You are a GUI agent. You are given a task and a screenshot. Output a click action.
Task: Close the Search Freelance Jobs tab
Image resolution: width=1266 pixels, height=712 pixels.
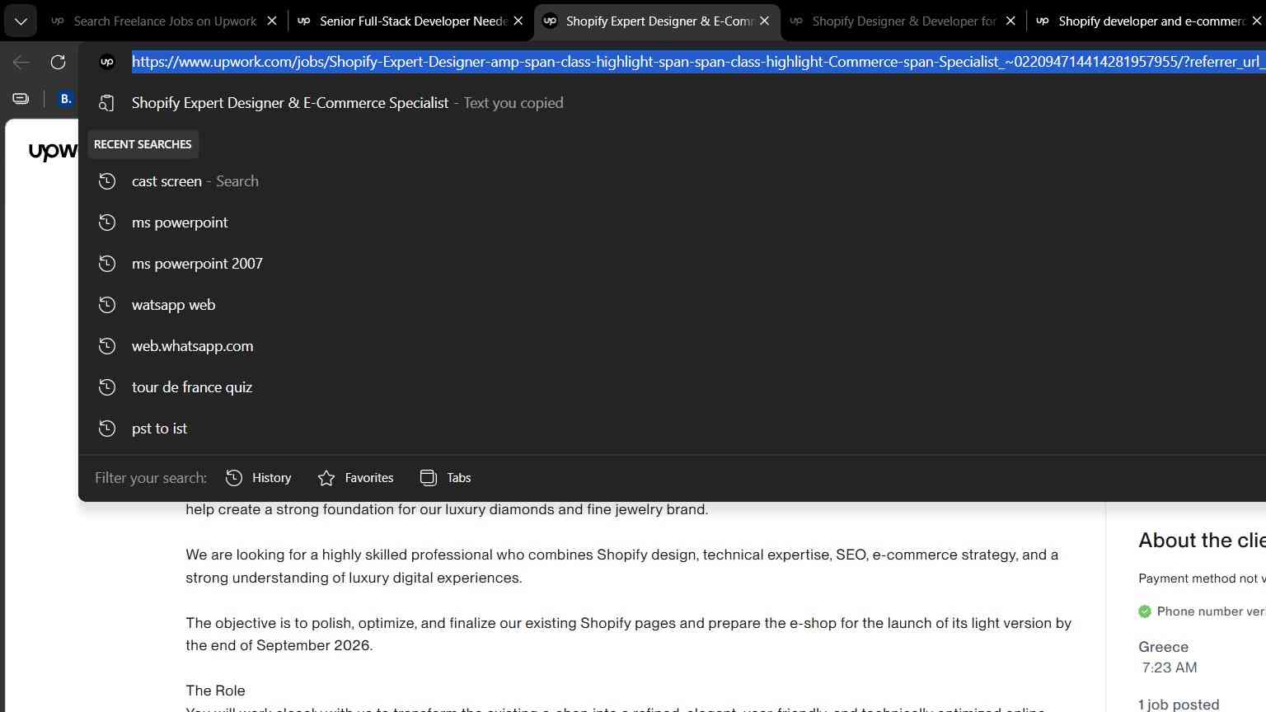[x=272, y=21]
